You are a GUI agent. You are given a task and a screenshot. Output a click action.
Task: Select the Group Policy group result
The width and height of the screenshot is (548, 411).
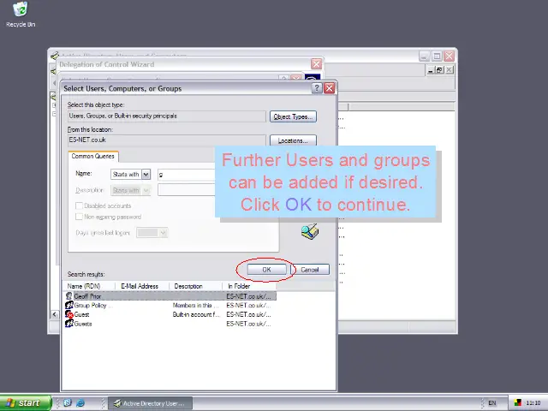pyautogui.click(x=170, y=305)
